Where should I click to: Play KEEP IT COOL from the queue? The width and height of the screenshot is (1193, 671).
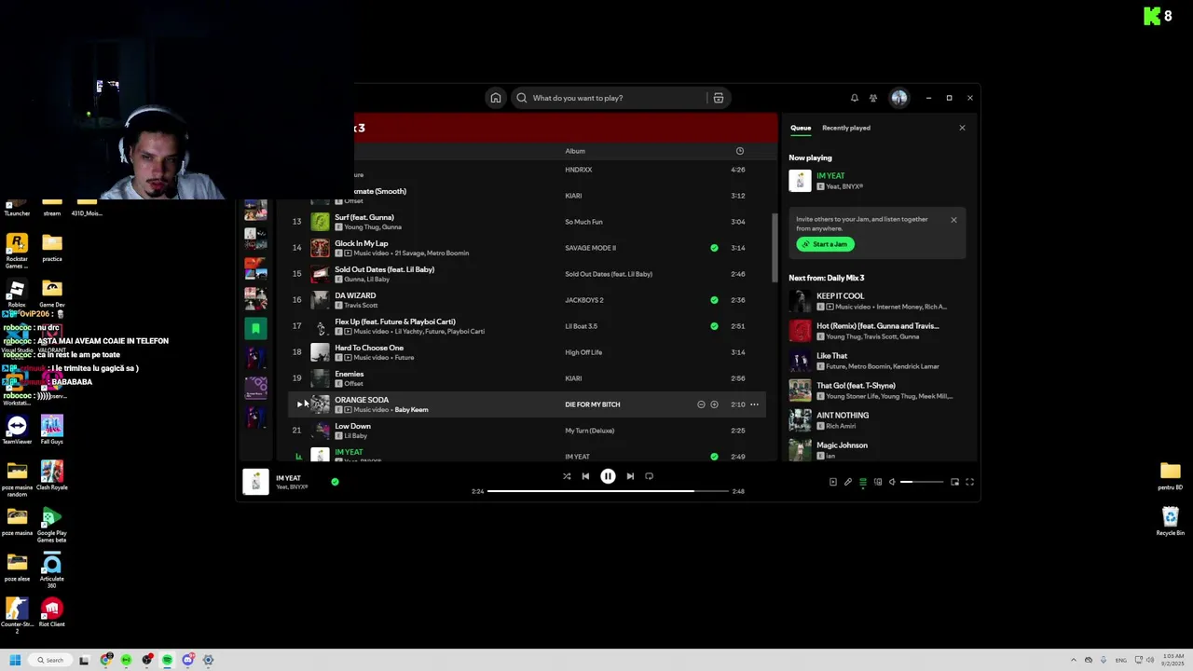point(800,300)
